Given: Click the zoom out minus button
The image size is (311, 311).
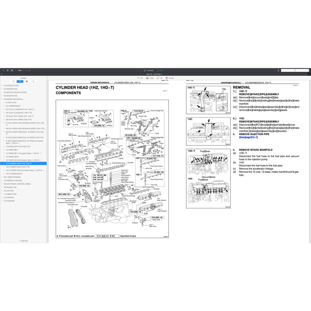Looking at the screenshot, I should point(26,70).
